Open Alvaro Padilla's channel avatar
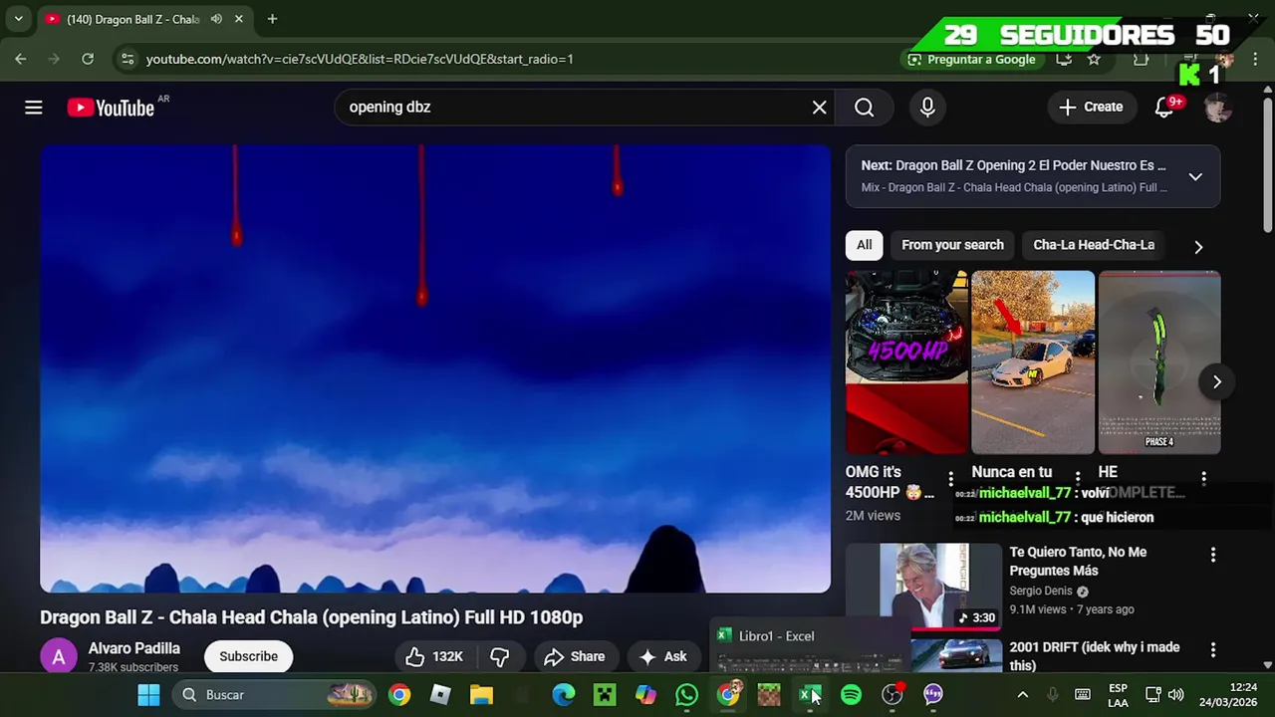The image size is (1275, 717). [59, 657]
